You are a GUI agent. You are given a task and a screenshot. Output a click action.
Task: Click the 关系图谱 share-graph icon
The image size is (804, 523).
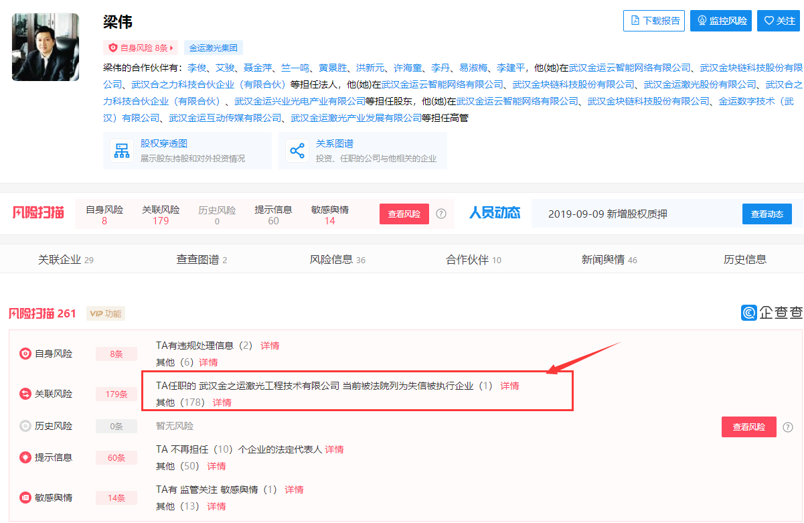[297, 151]
